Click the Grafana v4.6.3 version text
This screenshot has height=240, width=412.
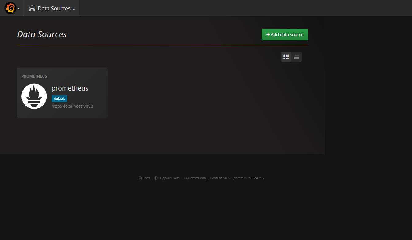tap(237, 178)
